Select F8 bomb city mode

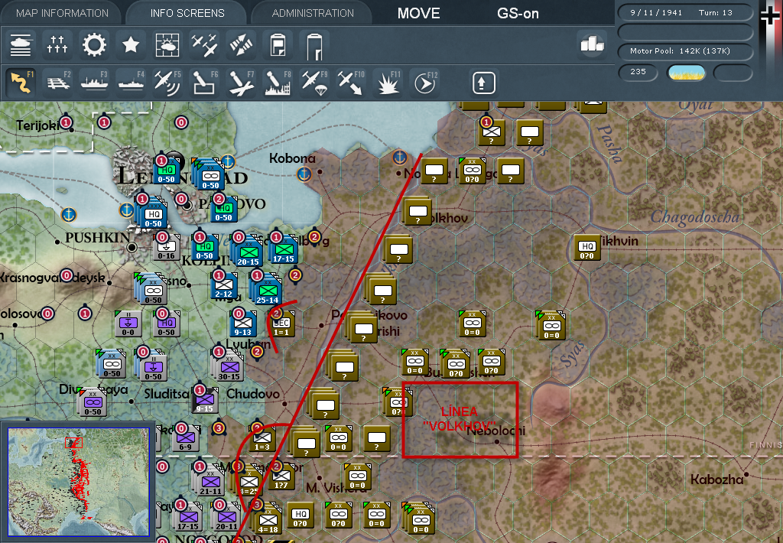pyautogui.click(x=278, y=83)
